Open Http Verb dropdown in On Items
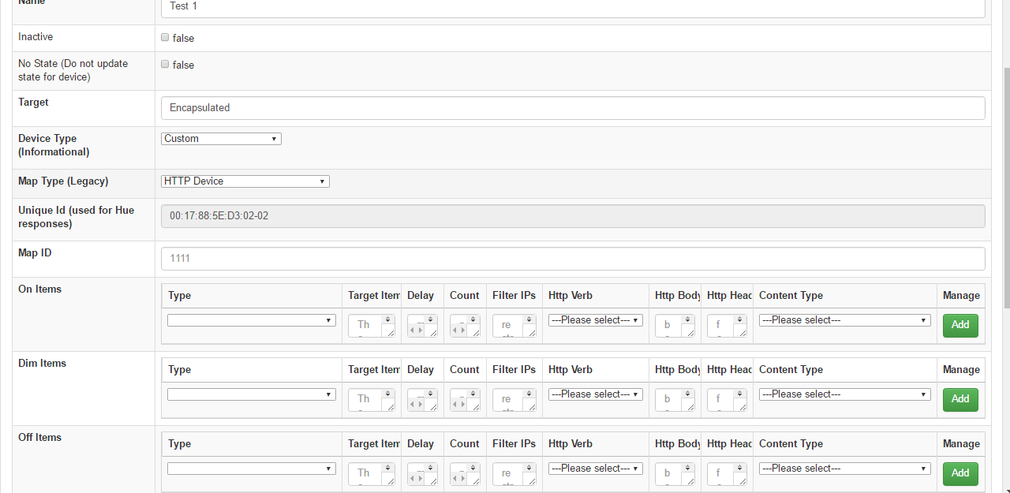 pos(595,320)
